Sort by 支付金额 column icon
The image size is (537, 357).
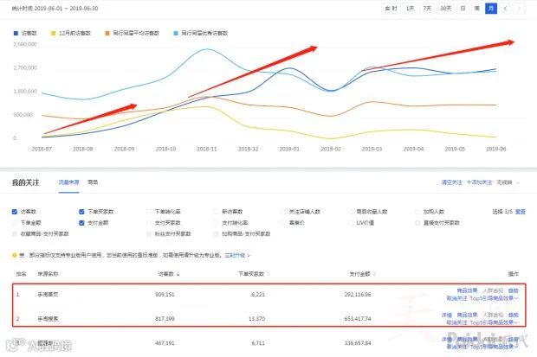[375, 274]
